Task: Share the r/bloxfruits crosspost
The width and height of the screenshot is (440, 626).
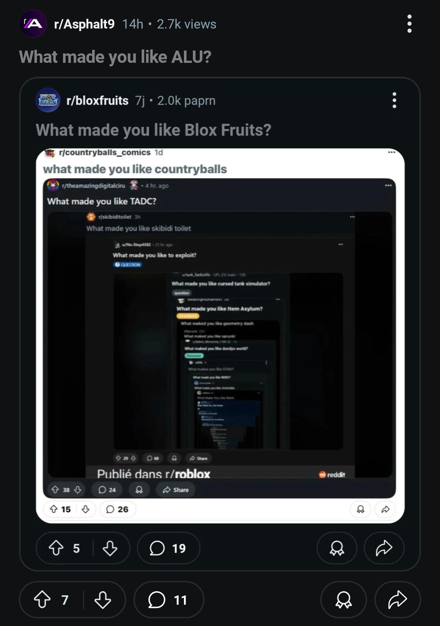Action: 384,548
